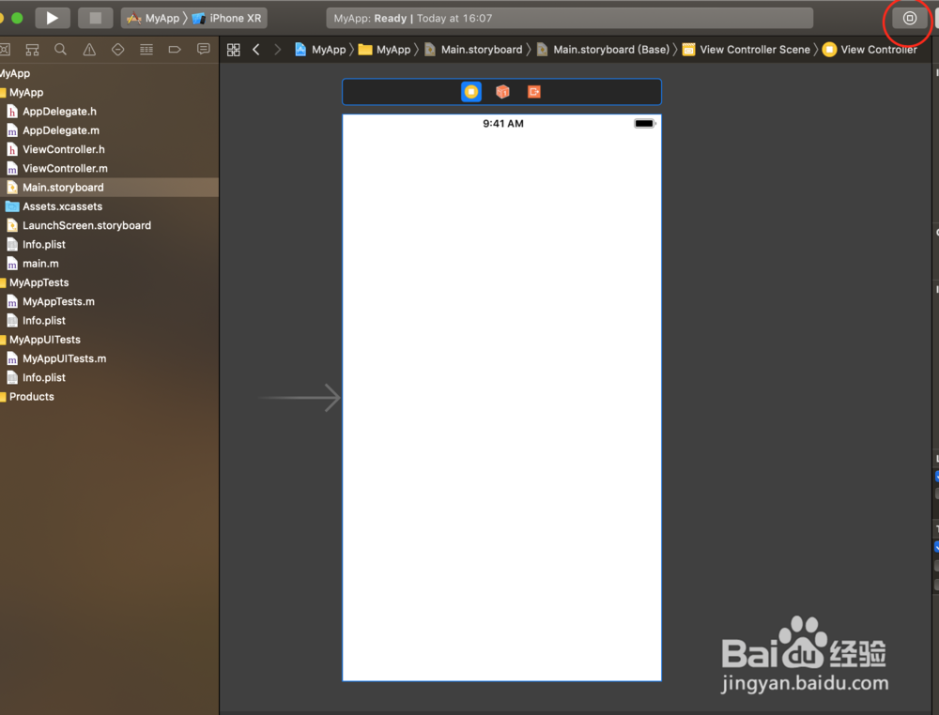Click the View Controller breadcrumb item
This screenshot has width=939, height=715.
pos(870,50)
